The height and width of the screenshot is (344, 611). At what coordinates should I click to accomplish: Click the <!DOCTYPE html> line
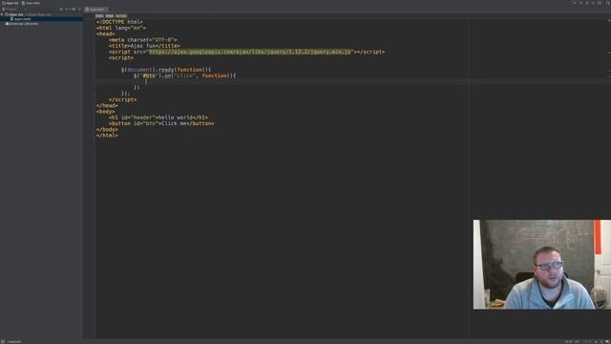(119, 22)
